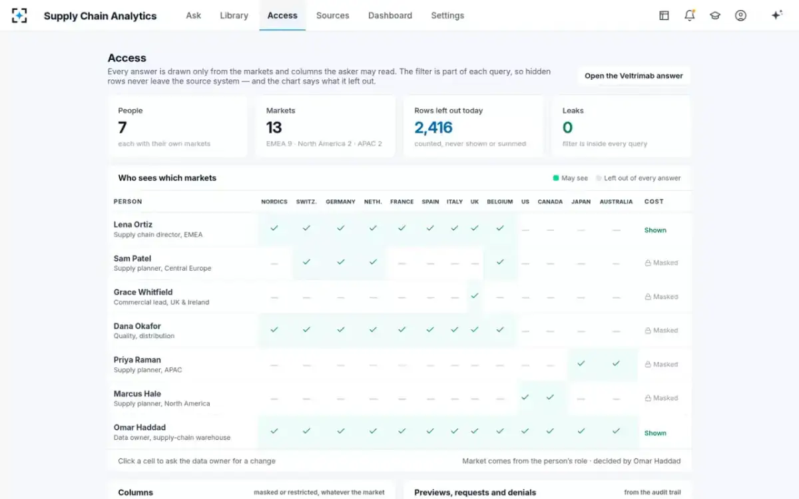Click the lock icon in Priya Raman's Cost cell
This screenshot has width=799, height=499.
648,365
